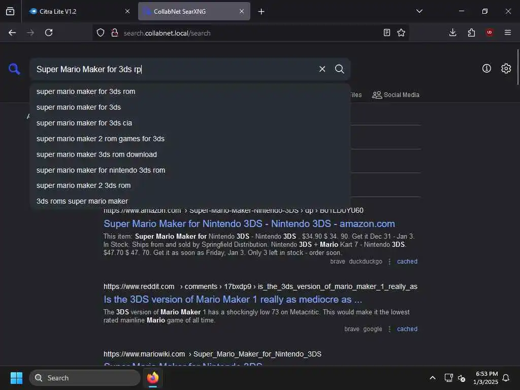This screenshot has height=390, width=520.
Task: Open the extensions puzzle icon
Action: pos(471,32)
